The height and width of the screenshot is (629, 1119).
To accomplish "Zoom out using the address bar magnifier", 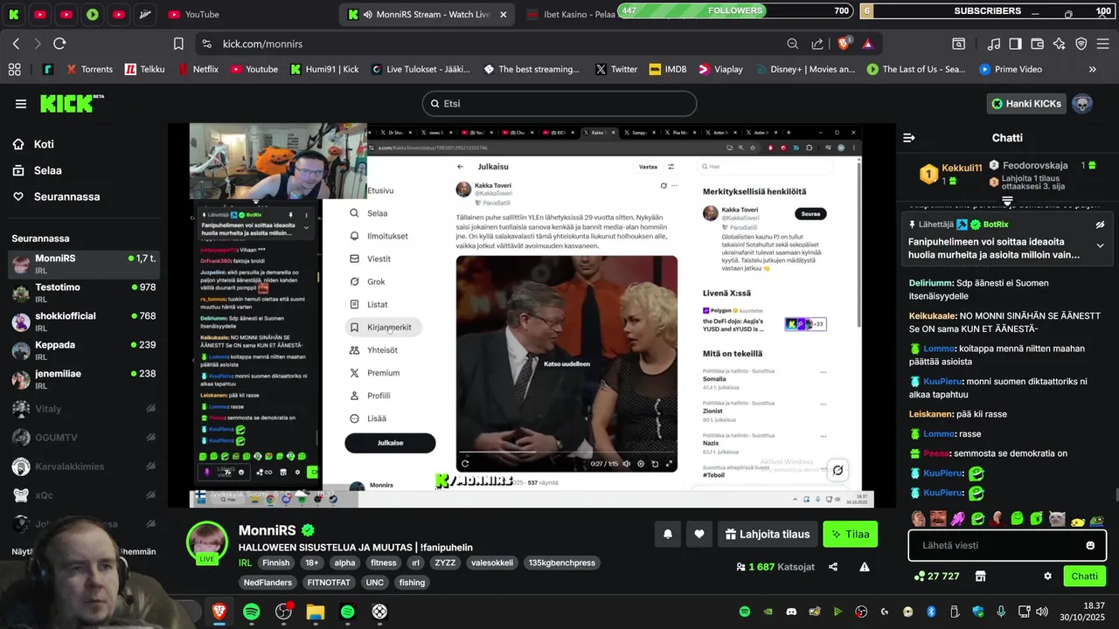I will [792, 44].
